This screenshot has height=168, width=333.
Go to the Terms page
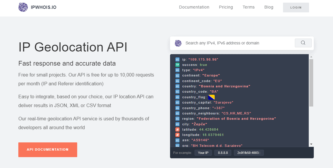[248, 7]
